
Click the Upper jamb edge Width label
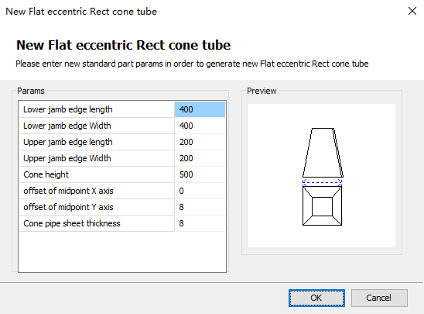tap(67, 158)
